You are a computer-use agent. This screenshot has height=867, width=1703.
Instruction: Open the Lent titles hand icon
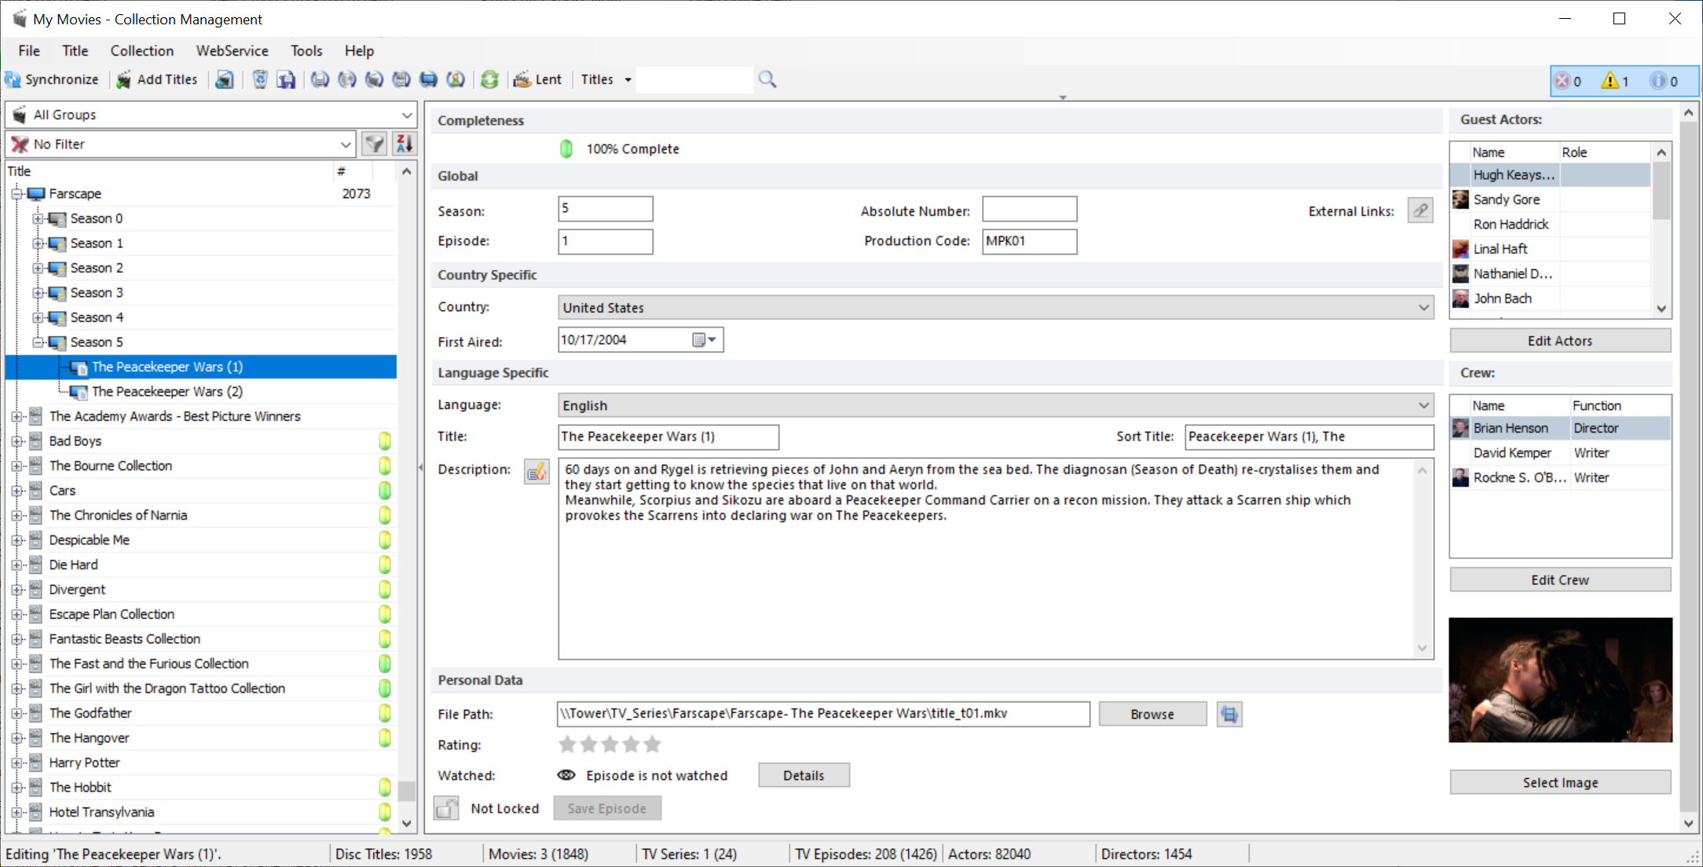click(x=522, y=79)
